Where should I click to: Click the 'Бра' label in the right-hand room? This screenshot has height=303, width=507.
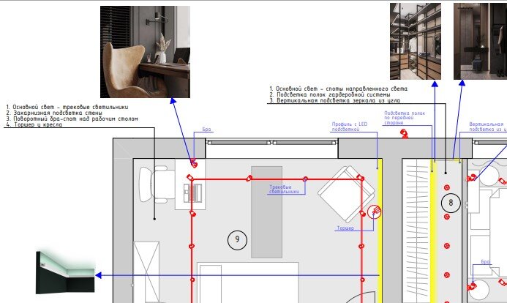[x=485, y=261]
